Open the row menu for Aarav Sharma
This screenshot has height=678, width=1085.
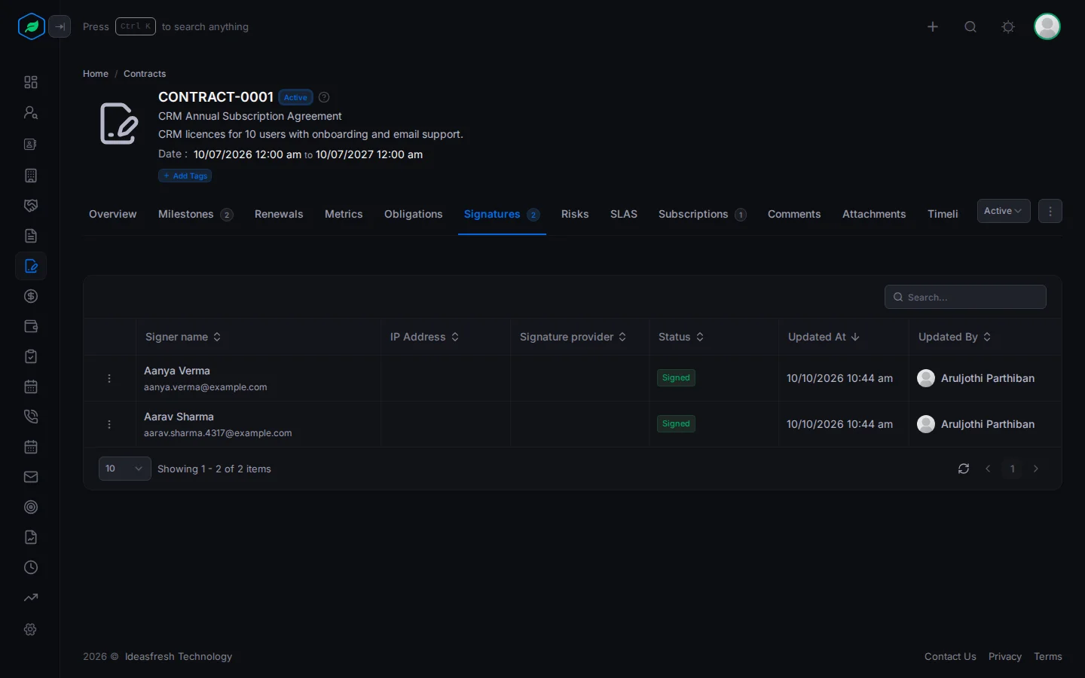pyautogui.click(x=109, y=424)
